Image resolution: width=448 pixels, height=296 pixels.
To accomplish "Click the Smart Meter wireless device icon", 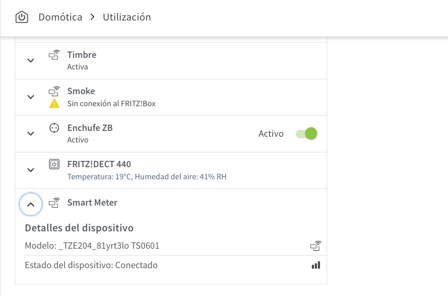I will tap(54, 203).
